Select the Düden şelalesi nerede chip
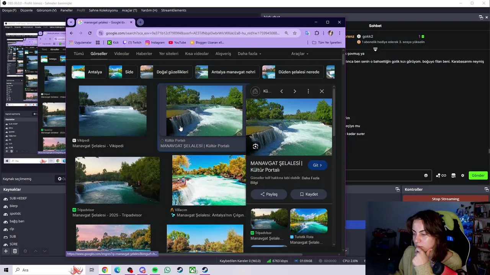This screenshot has width=490, height=275. click(293, 72)
